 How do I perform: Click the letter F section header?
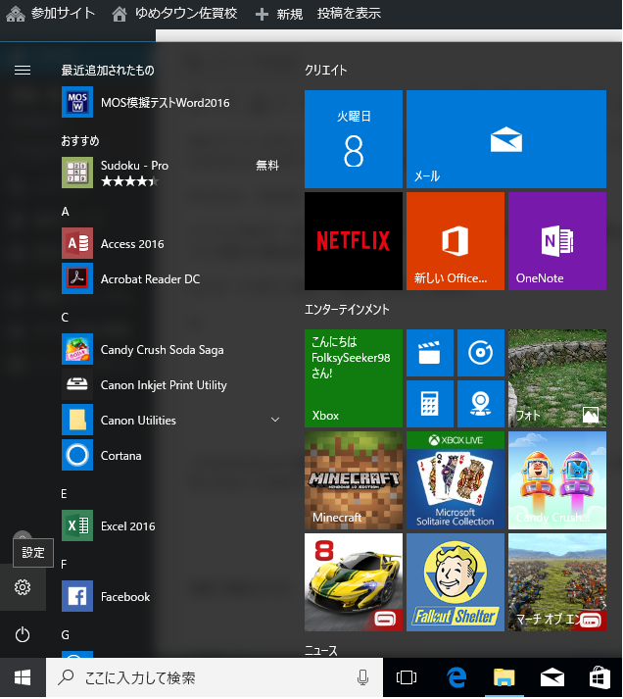click(64, 565)
